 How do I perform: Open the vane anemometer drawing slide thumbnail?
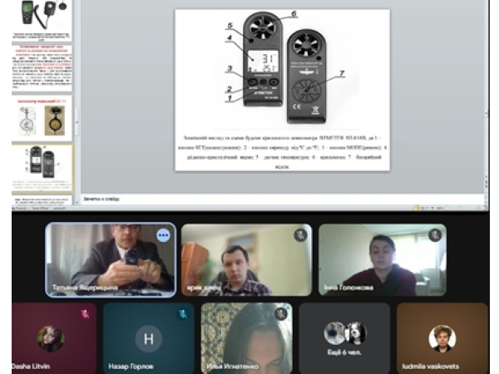(x=42, y=118)
